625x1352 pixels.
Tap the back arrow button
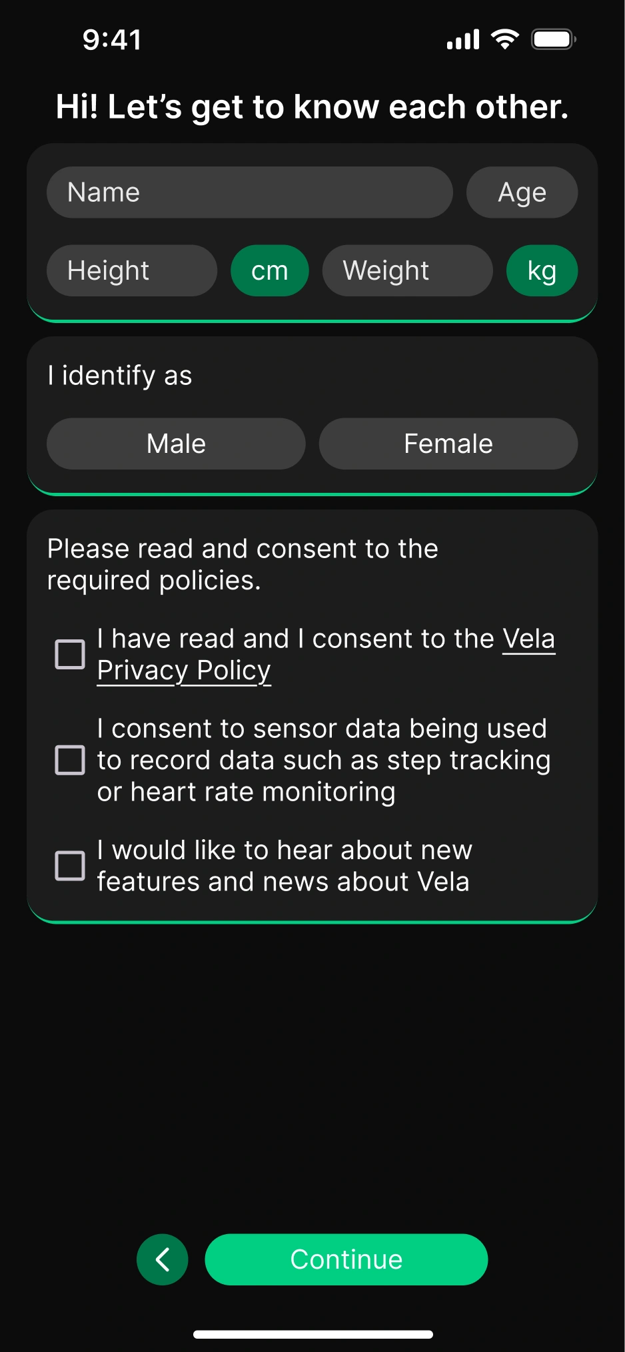pos(163,1259)
